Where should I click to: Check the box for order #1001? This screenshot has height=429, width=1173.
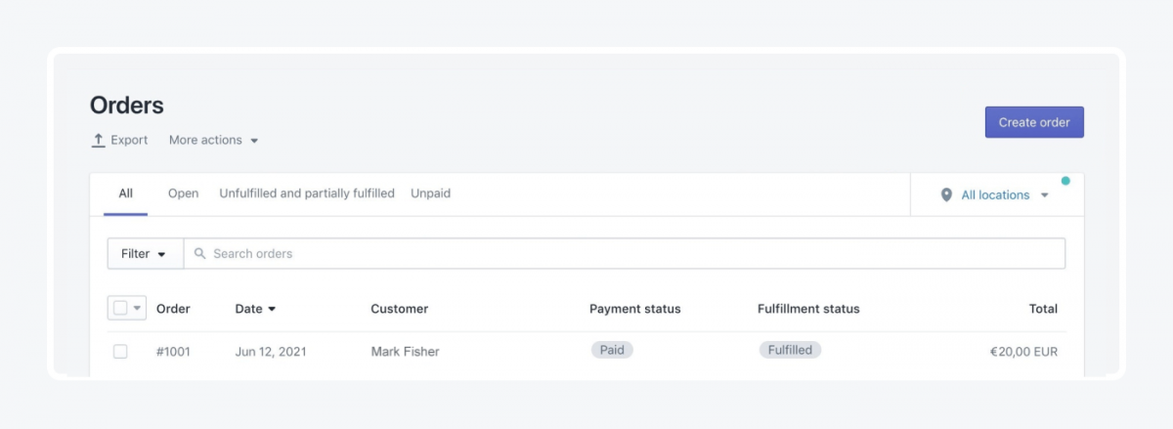coord(120,352)
